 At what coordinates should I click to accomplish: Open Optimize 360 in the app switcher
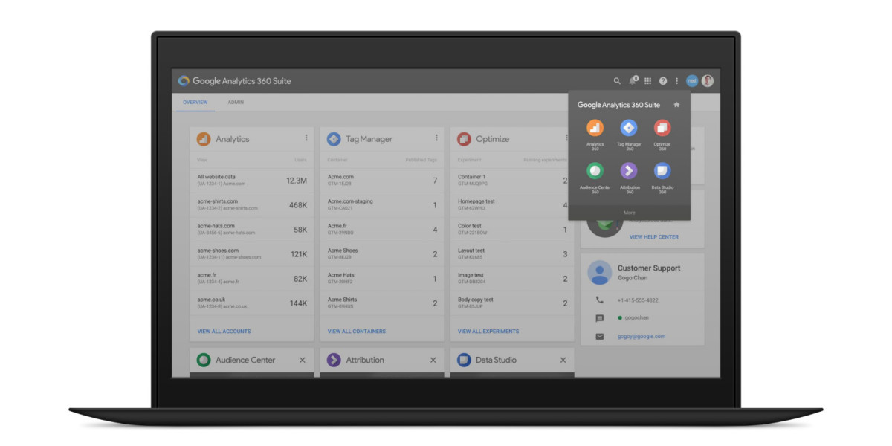pyautogui.click(x=662, y=129)
